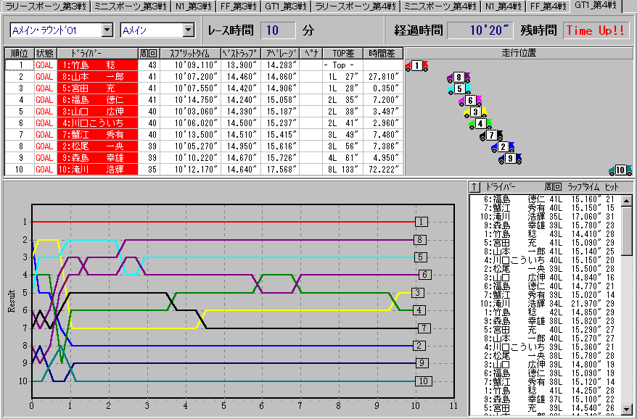Select the black car 7 position icon
The height and width of the screenshot is (419, 637).
[x=491, y=136]
